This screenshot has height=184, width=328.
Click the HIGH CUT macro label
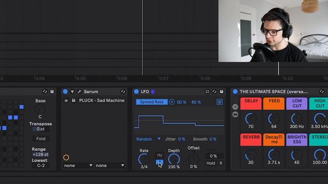(x=319, y=103)
